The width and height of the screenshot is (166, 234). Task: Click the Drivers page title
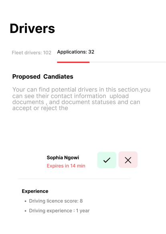[x=32, y=28]
